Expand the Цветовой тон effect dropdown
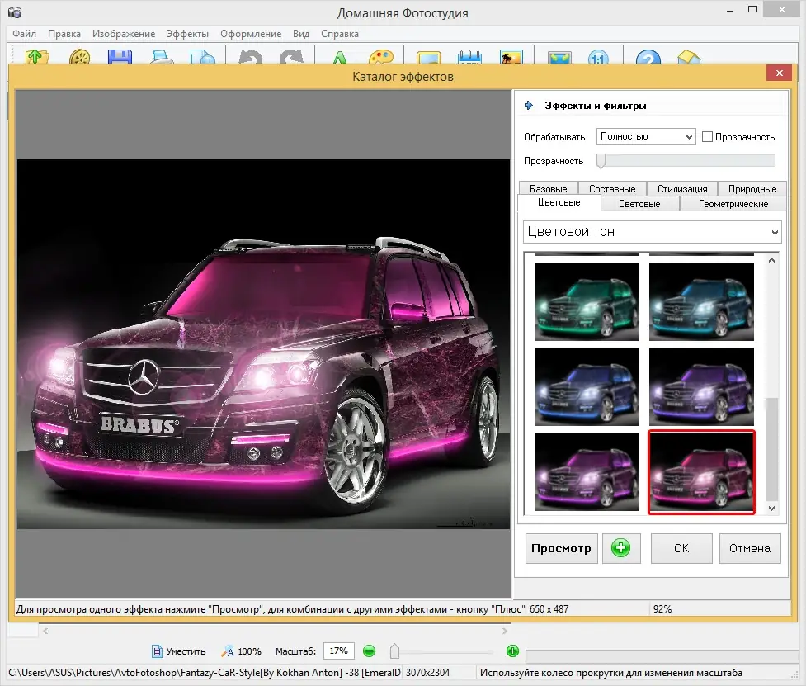Screen dimensions: 806x686 [x=652, y=232]
